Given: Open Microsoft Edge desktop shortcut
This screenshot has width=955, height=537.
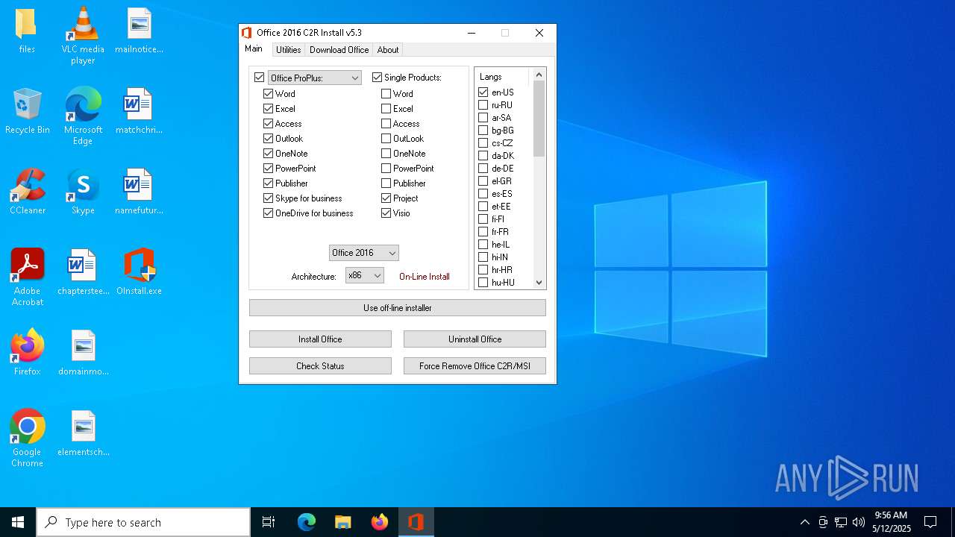Looking at the screenshot, I should click(83, 116).
